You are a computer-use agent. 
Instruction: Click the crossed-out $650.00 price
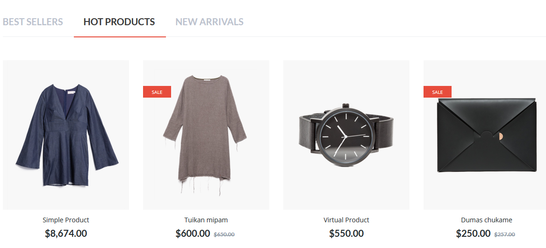[x=224, y=234]
